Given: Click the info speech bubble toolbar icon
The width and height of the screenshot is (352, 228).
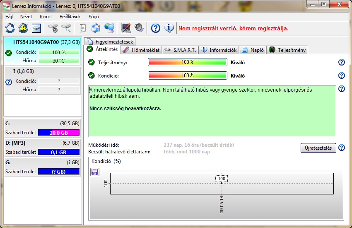Looking at the screenshot, I should [169, 28].
